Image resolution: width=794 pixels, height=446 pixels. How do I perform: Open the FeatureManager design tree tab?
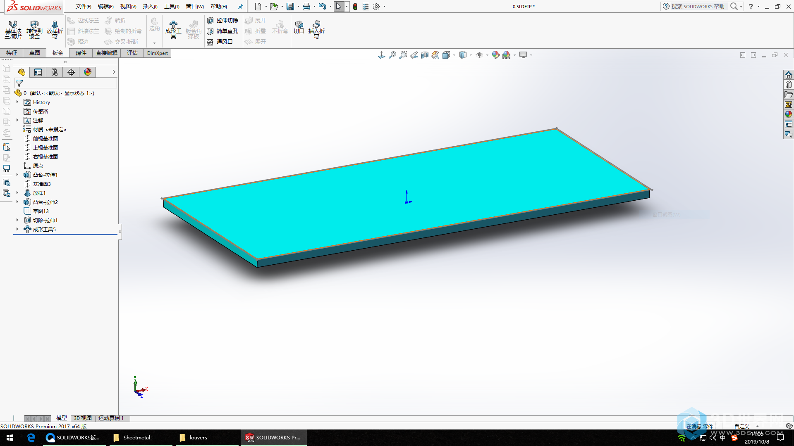point(22,72)
